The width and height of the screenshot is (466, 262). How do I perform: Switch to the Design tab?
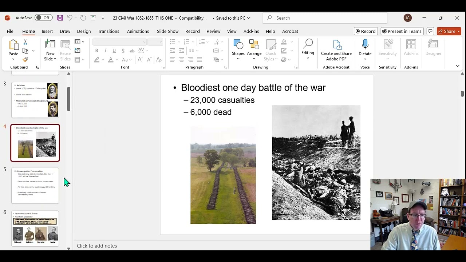pos(84,31)
